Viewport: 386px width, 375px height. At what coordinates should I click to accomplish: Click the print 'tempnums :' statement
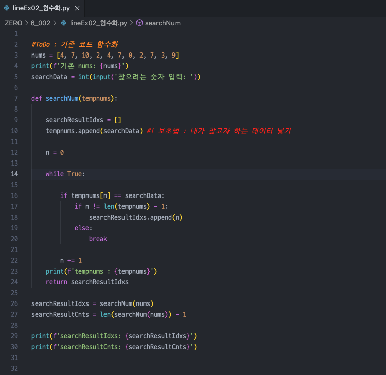coord(101,271)
